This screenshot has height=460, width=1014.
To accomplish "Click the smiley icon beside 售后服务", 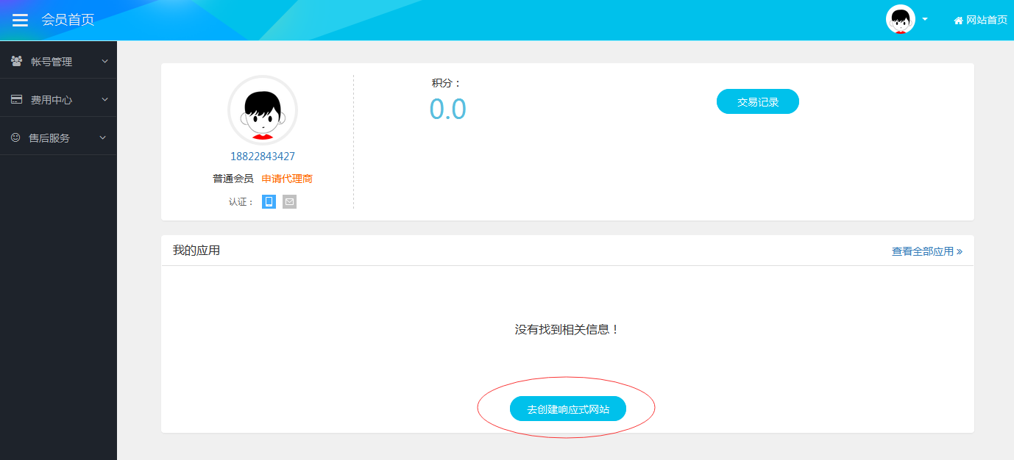I will click(15, 137).
